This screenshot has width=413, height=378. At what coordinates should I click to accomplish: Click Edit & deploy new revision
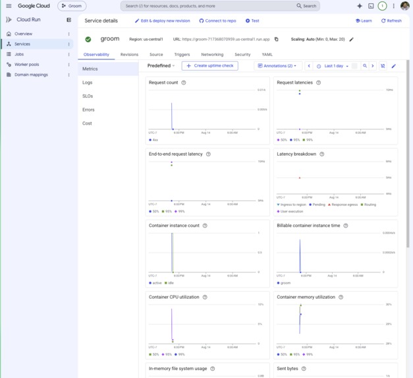click(162, 20)
